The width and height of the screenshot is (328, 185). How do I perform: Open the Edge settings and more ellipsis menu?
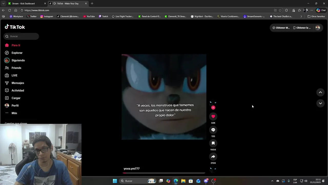(x=312, y=10)
